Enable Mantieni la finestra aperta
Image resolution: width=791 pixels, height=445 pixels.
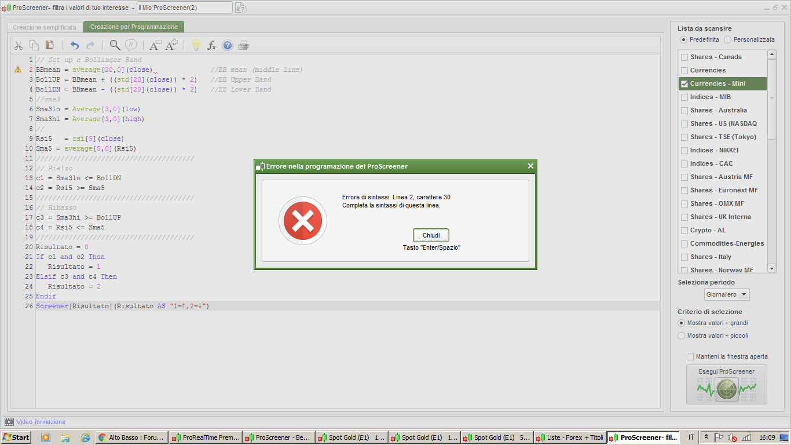point(690,356)
